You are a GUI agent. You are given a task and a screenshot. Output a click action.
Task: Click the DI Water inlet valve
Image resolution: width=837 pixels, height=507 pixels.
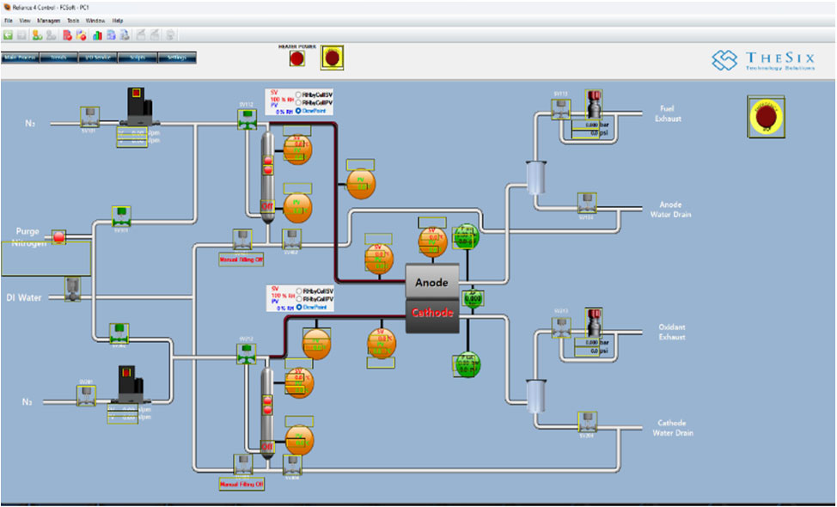pyautogui.click(x=73, y=289)
